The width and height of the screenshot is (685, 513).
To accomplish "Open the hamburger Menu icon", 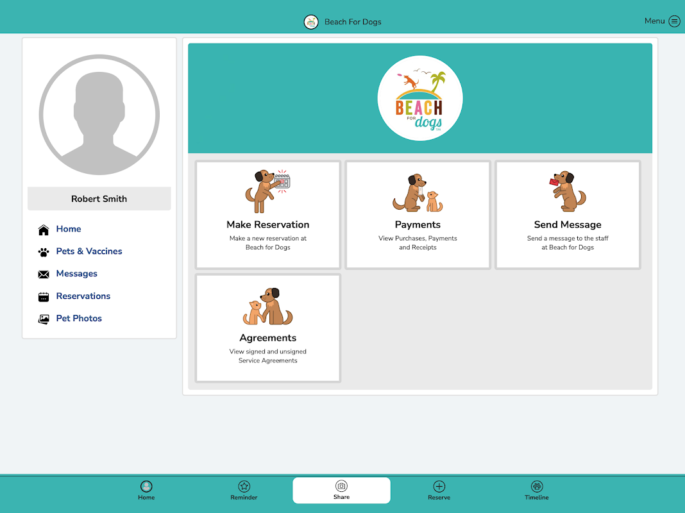I will [674, 21].
